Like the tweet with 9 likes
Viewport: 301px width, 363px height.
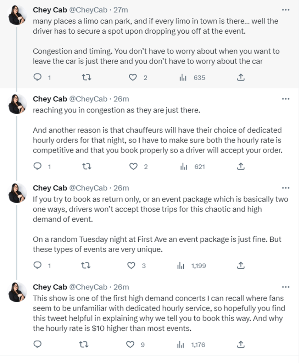(x=131, y=344)
